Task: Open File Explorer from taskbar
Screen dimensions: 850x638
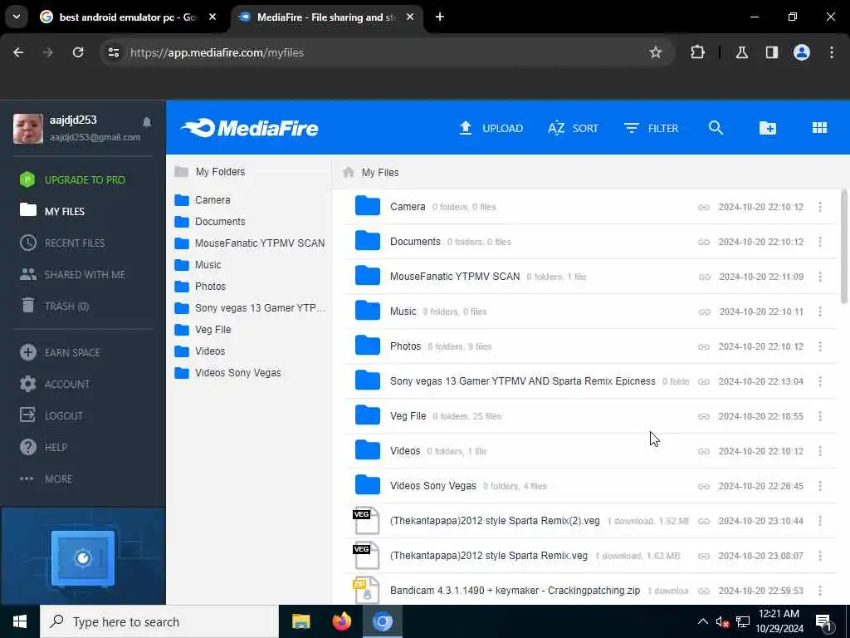Action: (x=300, y=621)
